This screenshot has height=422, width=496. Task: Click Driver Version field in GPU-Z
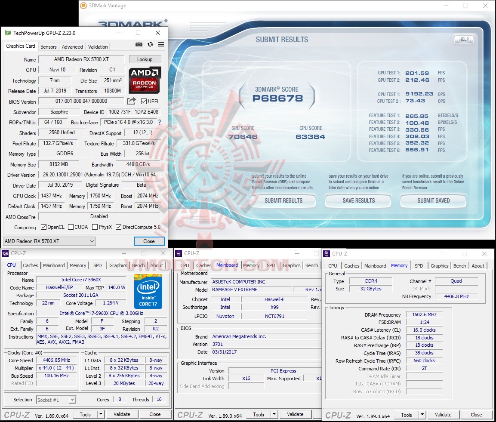point(99,175)
